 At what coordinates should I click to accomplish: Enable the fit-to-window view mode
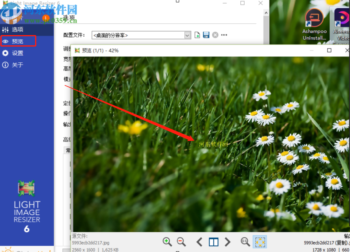[260, 242]
